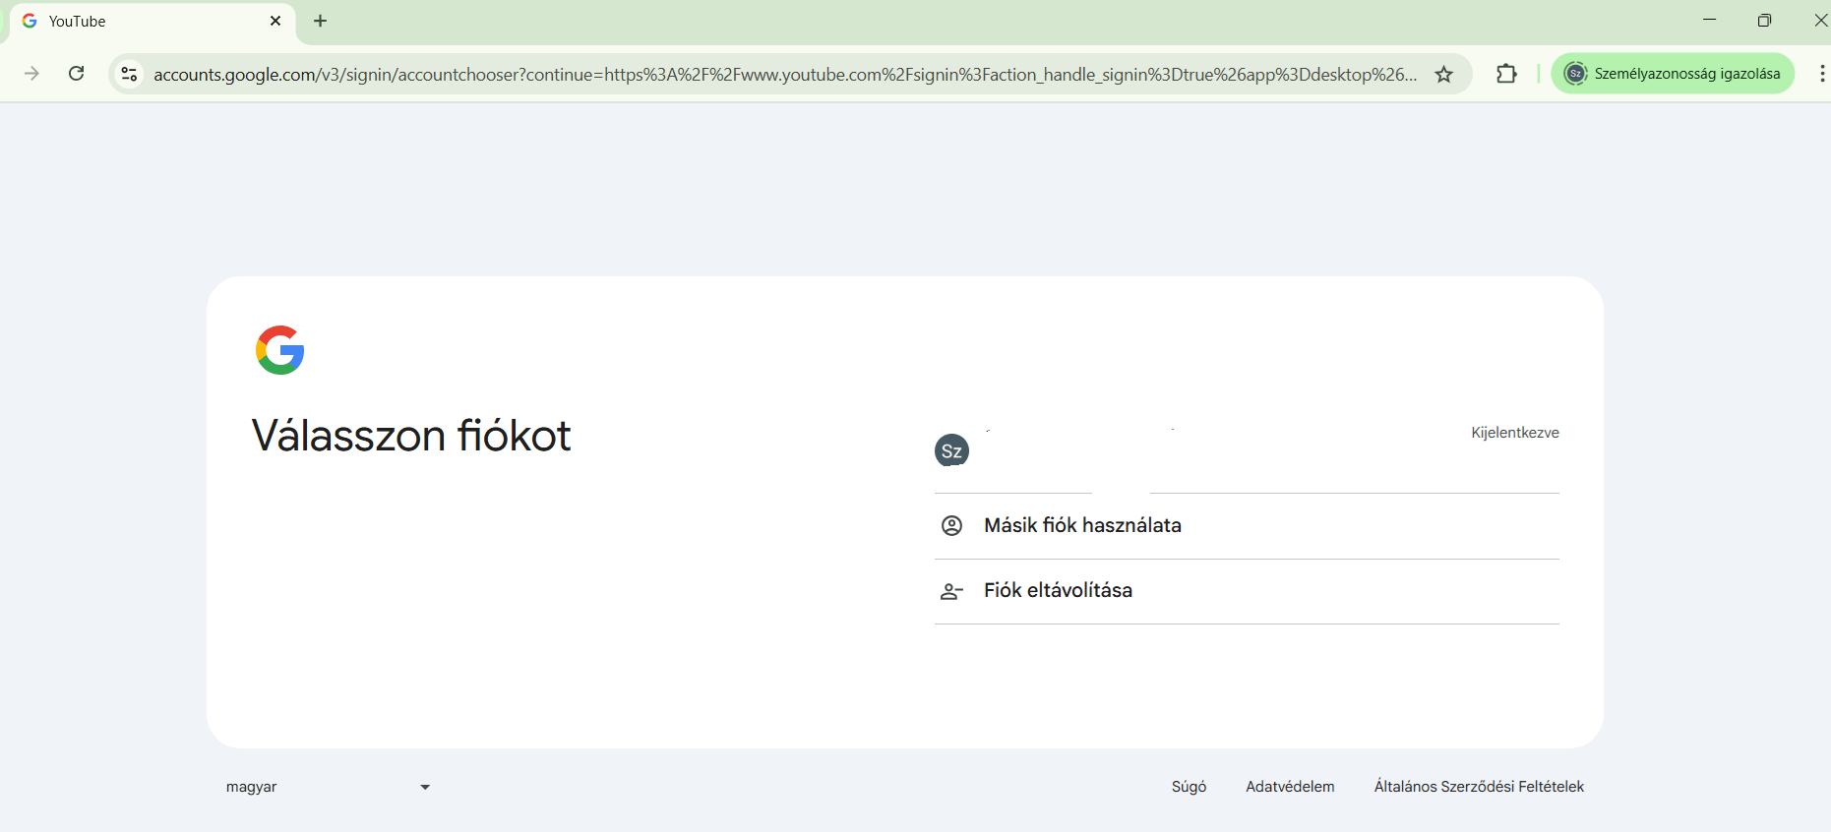Go forward using the forward arrow
Screen dimensions: 1831x832
31,74
